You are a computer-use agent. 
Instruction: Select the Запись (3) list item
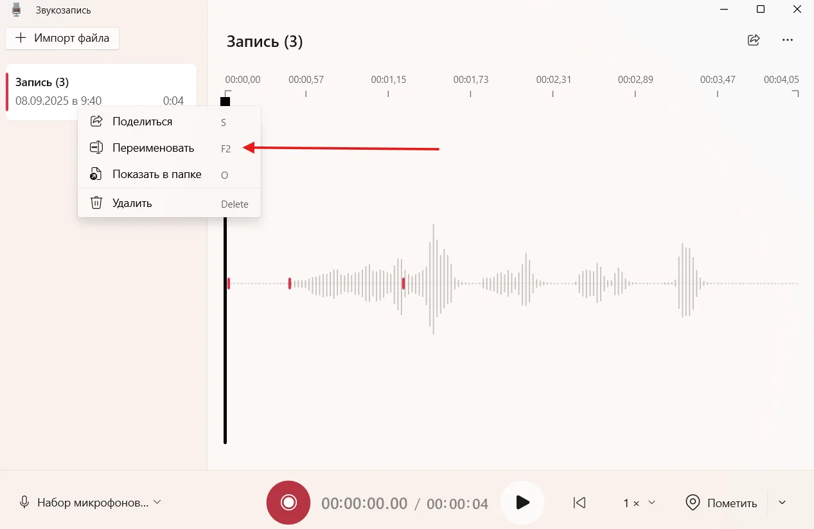click(101, 91)
